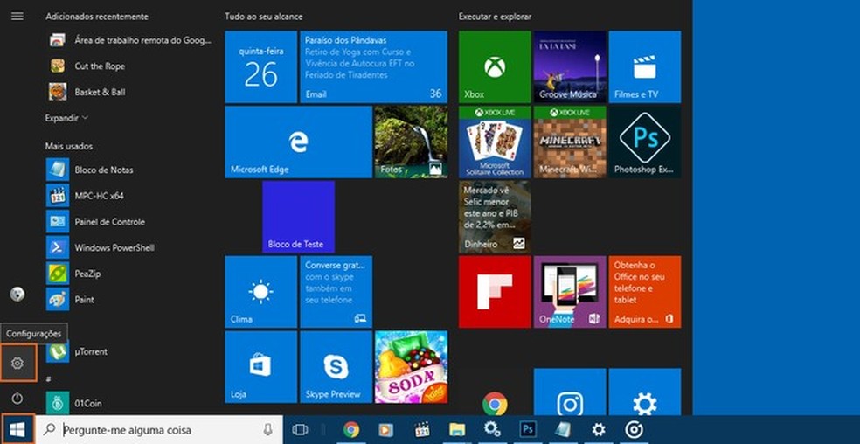Click the power button icon

[x=17, y=398]
